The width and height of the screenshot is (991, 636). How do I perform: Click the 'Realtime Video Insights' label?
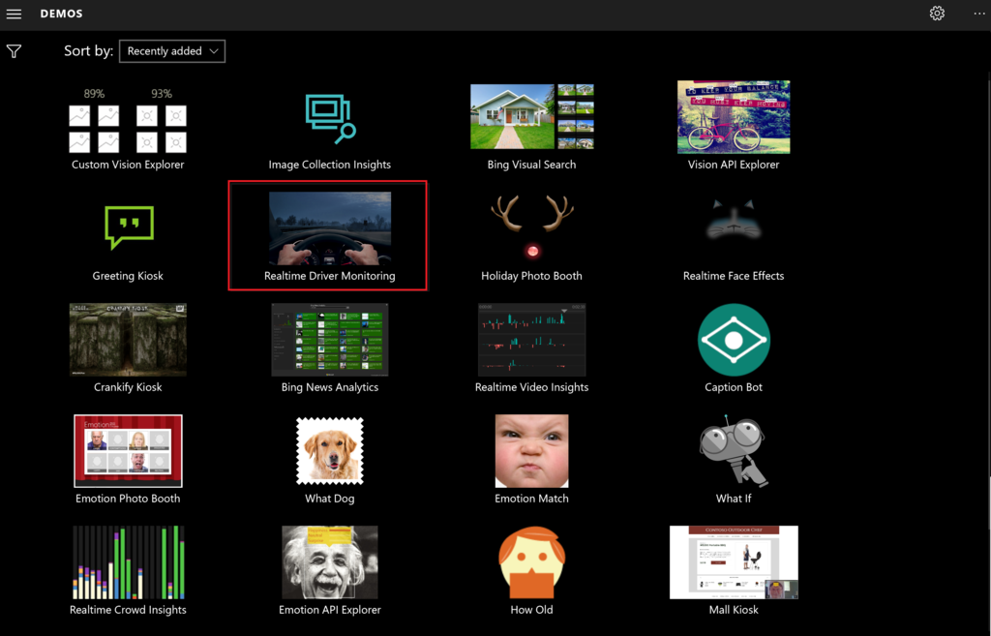(531, 387)
